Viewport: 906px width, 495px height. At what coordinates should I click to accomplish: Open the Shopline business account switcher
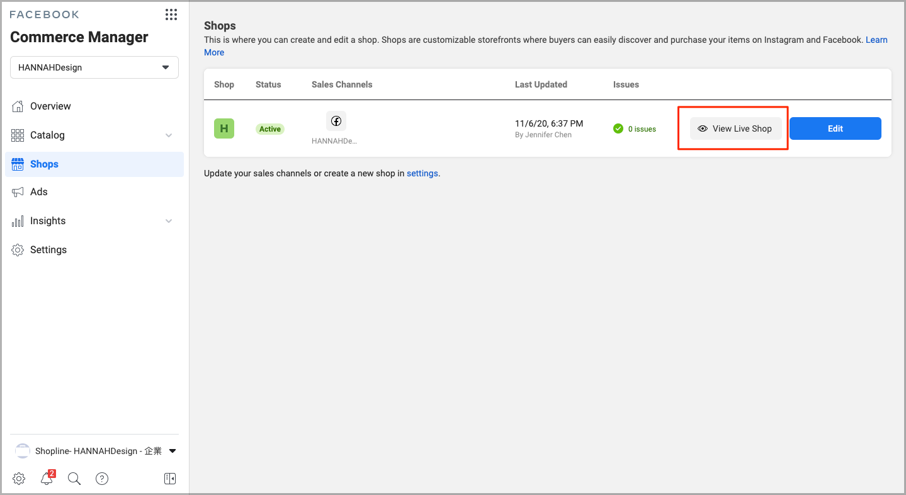(94, 451)
